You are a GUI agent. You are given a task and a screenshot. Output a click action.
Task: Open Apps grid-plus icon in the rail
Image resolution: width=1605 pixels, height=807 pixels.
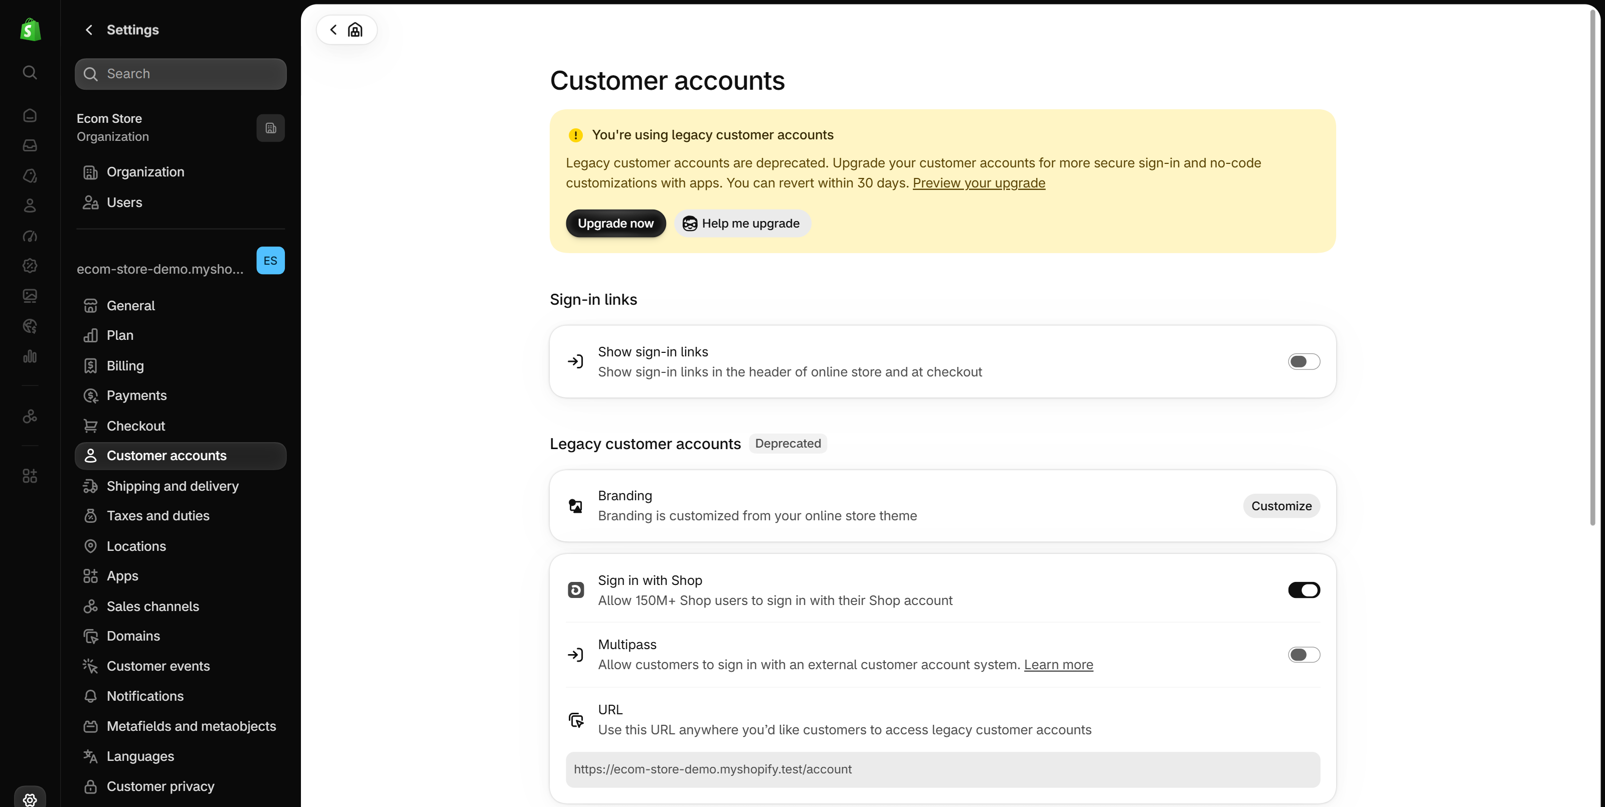(x=30, y=476)
